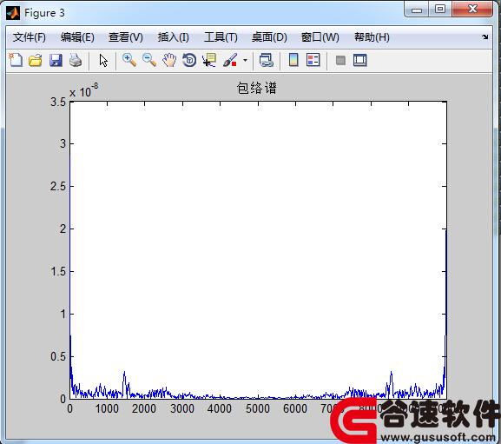Select the Edit Plot arrow tool
This screenshot has height=444, width=501.
pos(103,61)
